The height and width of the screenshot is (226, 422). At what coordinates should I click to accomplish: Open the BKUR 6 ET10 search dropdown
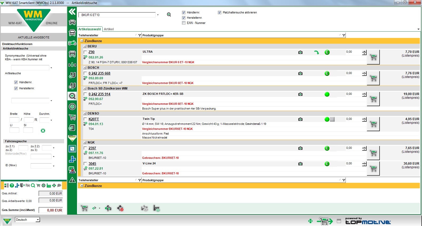tap(158, 15)
